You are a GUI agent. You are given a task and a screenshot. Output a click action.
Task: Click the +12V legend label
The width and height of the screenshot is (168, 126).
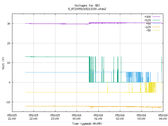[148, 20]
